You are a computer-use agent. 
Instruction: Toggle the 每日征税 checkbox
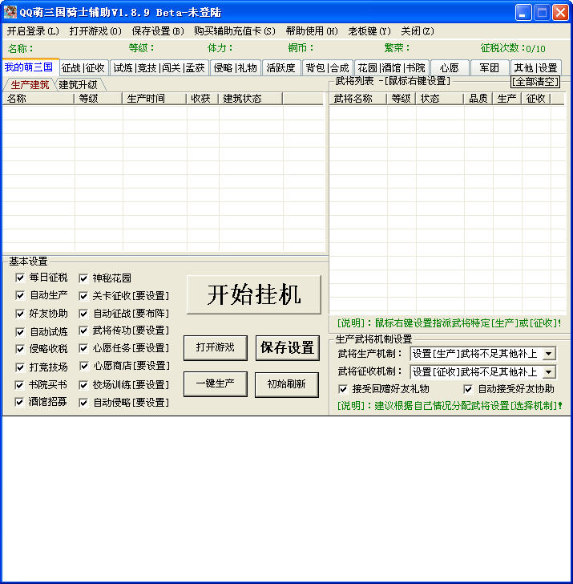(20, 278)
